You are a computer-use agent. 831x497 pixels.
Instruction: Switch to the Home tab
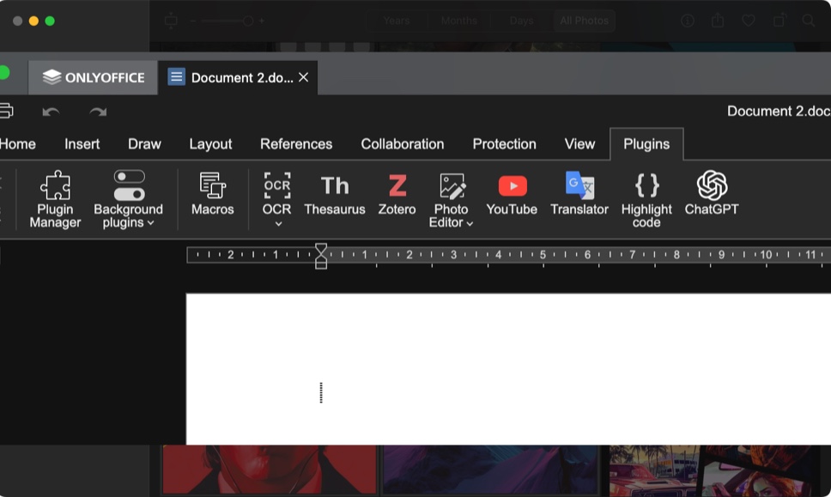tap(17, 144)
